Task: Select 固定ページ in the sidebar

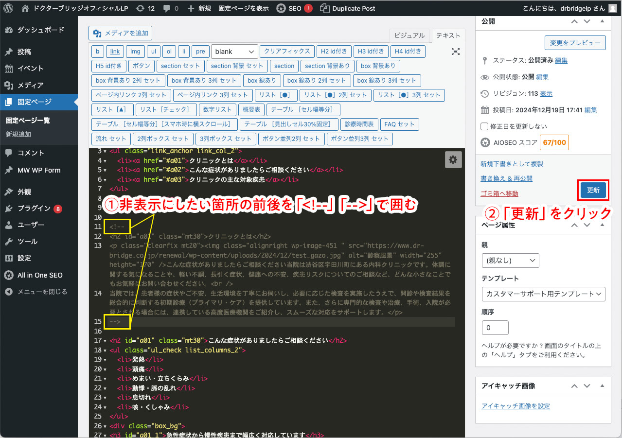Action: point(39,102)
